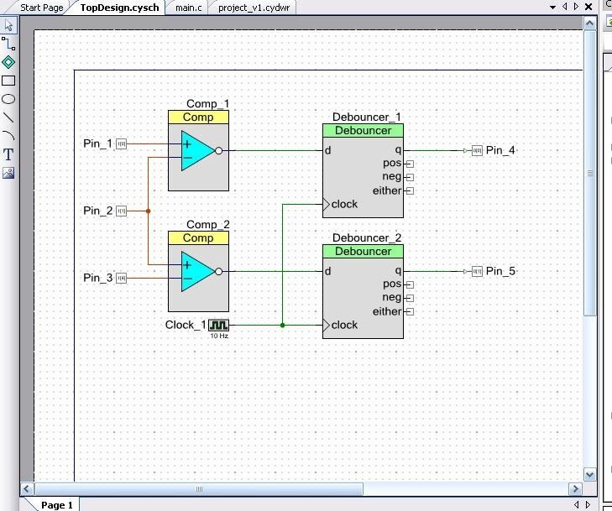Open the project_v1.cydwr tab

click(254, 8)
